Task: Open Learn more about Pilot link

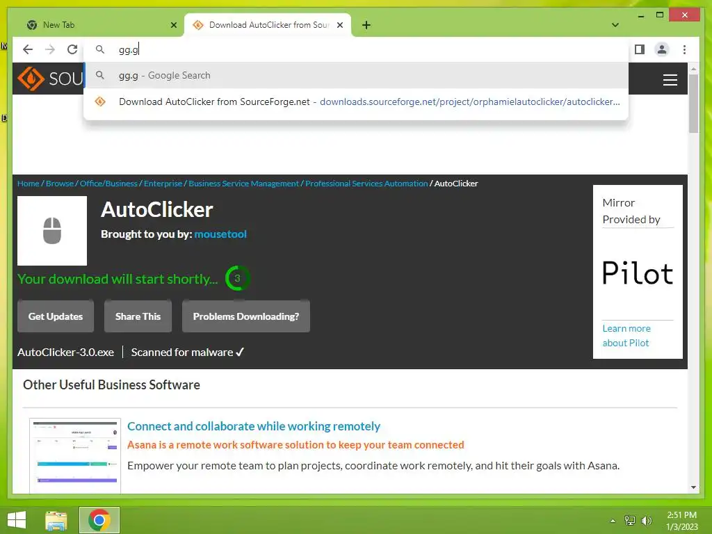Action: (626, 336)
